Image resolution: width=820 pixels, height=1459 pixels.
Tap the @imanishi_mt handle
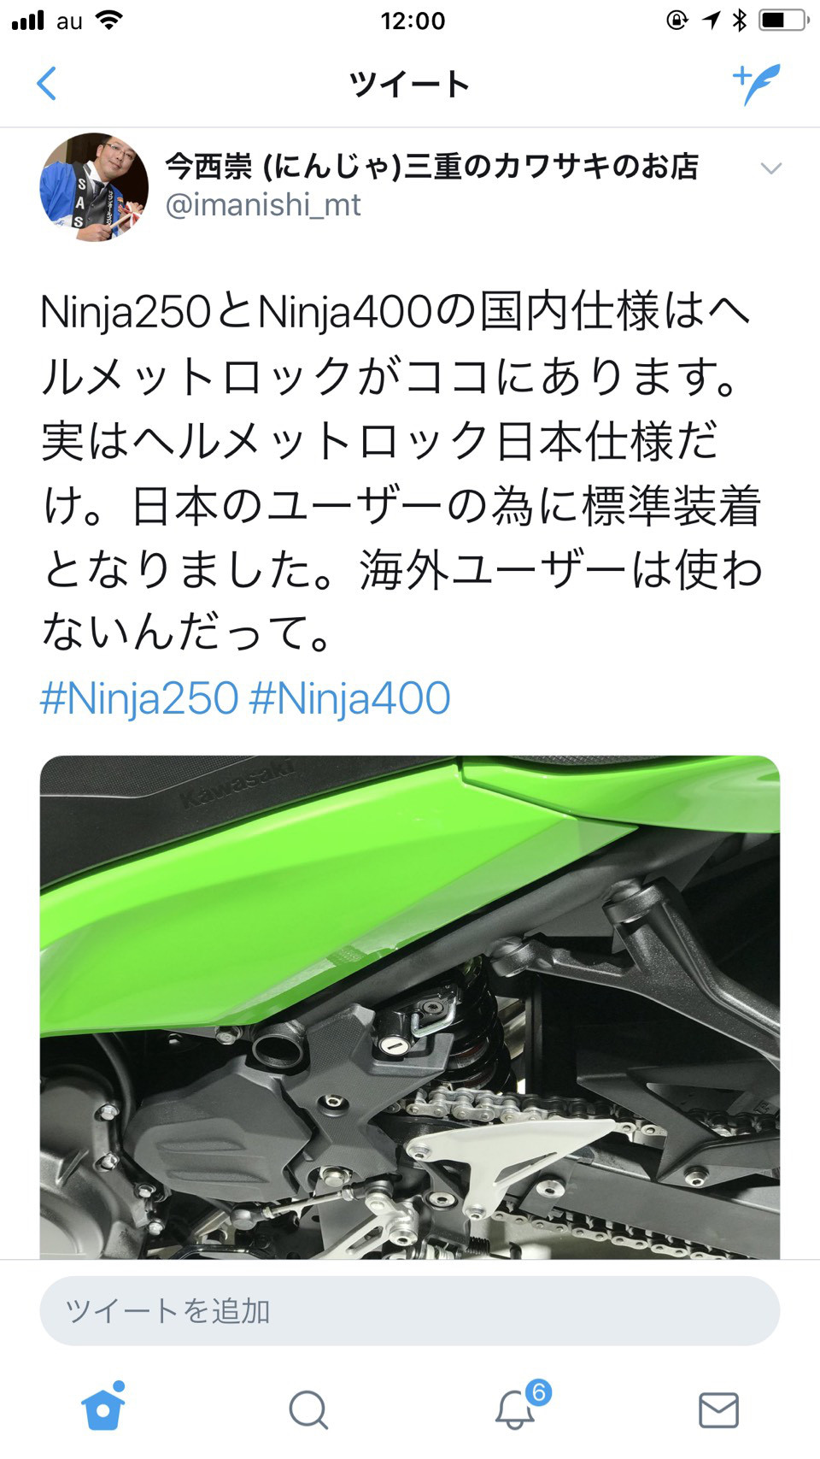click(x=263, y=205)
